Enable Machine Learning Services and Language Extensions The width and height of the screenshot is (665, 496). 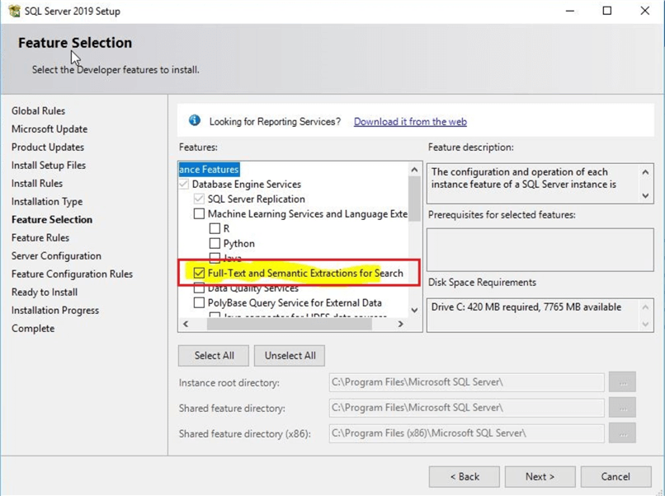click(x=198, y=213)
